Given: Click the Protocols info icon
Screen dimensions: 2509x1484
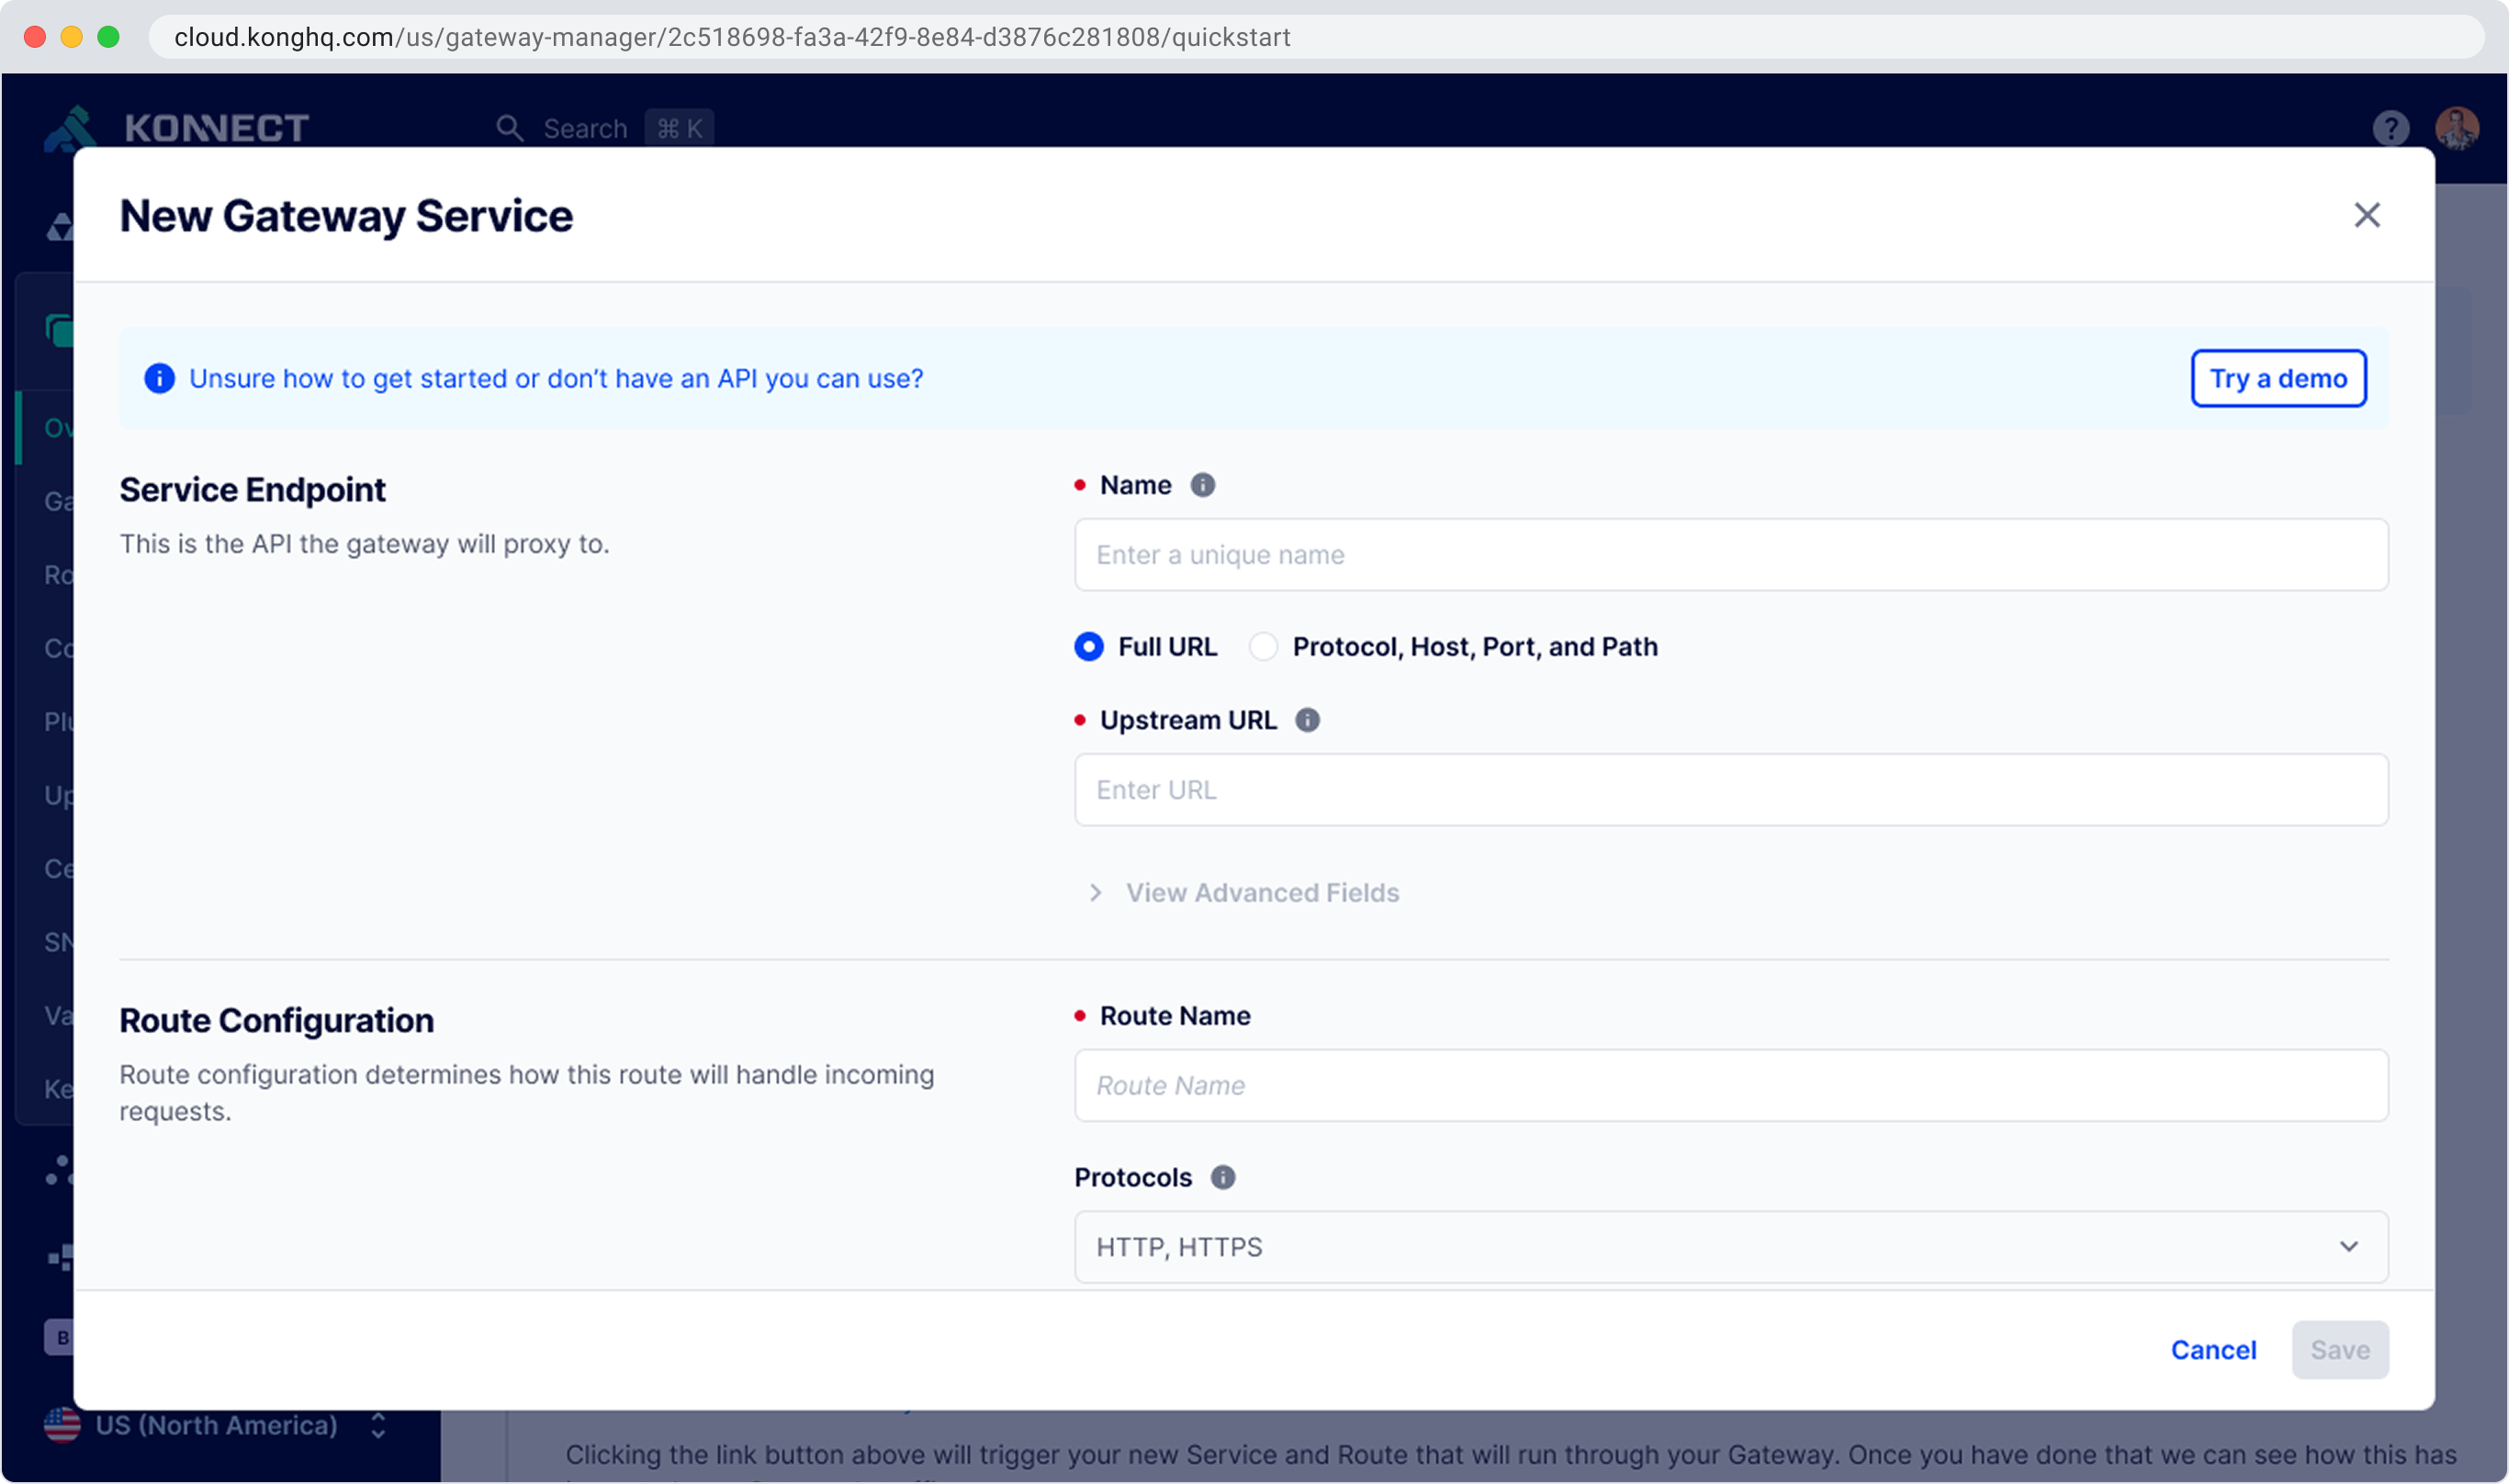Looking at the screenshot, I should tap(1222, 1177).
